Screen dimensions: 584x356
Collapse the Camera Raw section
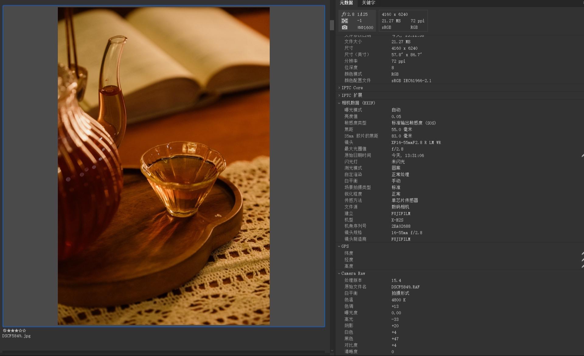click(x=339, y=273)
